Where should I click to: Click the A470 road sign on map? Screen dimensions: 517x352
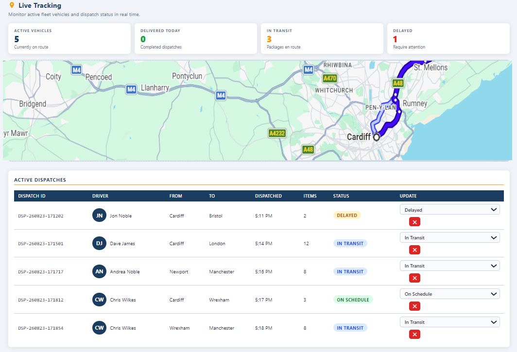[x=330, y=78]
